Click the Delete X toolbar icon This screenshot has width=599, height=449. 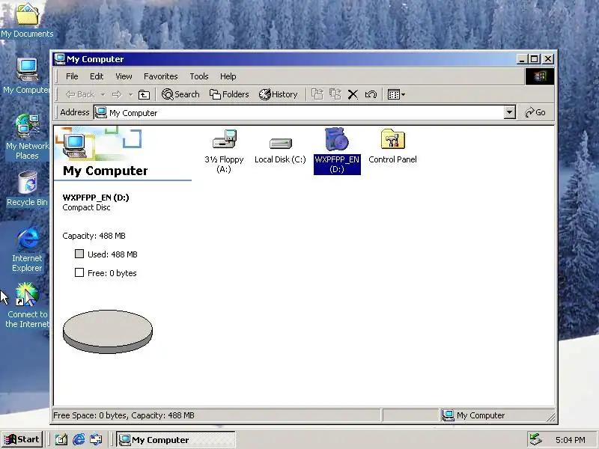coord(353,94)
